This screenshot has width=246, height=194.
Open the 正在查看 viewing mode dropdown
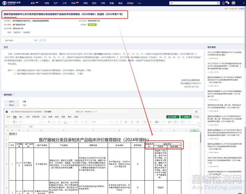pyautogui.click(x=173, y=117)
